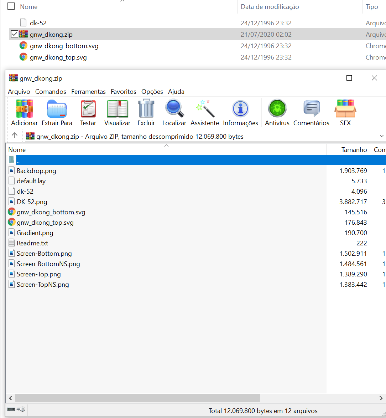This screenshot has height=418, width=386.
Task: Click the 1.903.769 size value
Action: [353, 170]
